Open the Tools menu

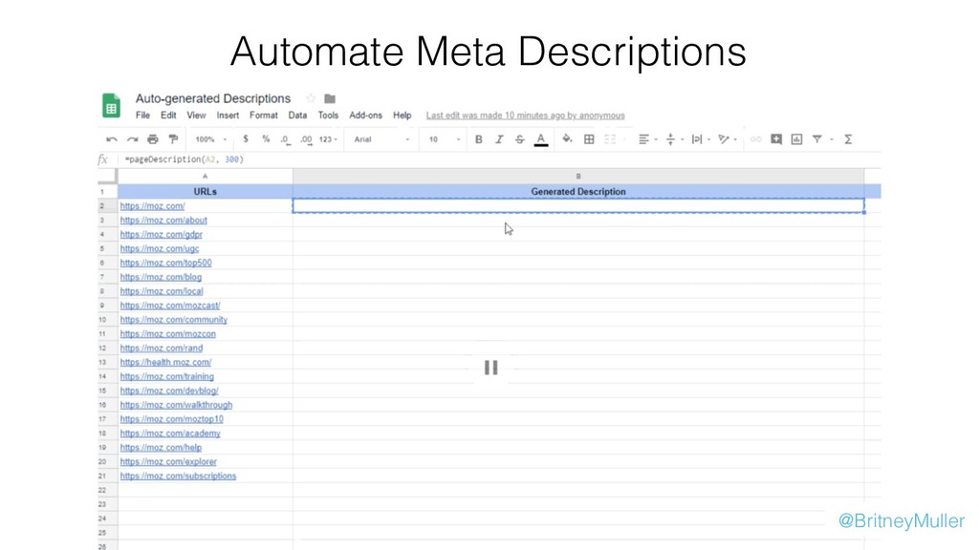point(328,116)
